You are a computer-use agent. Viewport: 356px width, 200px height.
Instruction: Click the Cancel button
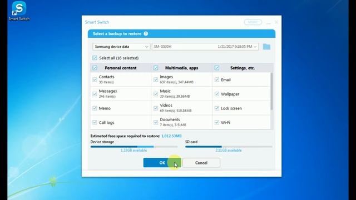pyautogui.click(x=201, y=163)
